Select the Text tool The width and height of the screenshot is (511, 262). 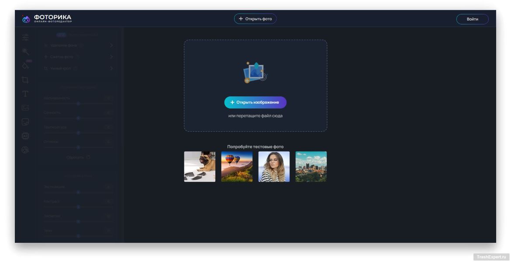[x=25, y=94]
